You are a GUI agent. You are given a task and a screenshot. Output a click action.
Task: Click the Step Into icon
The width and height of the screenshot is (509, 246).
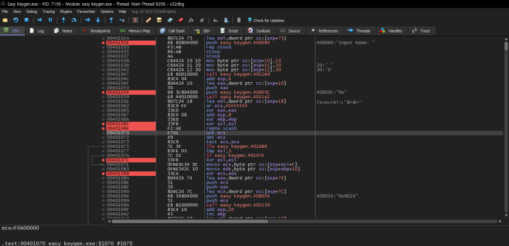(x=64, y=20)
